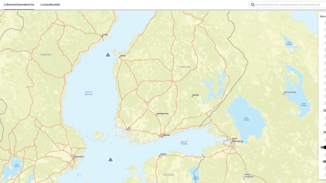Open the blue triangle warning near Vaasa

point(108,55)
